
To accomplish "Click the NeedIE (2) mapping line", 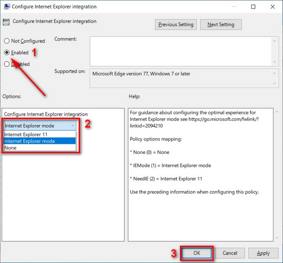I will click(166, 178).
